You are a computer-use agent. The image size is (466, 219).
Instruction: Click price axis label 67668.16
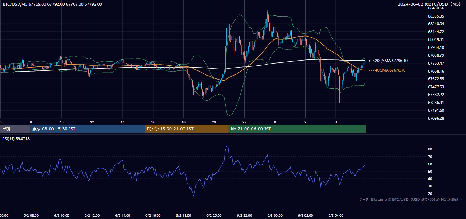(436, 71)
